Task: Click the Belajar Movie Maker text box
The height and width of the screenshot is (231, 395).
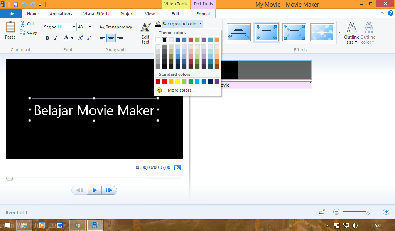Action: (94, 110)
